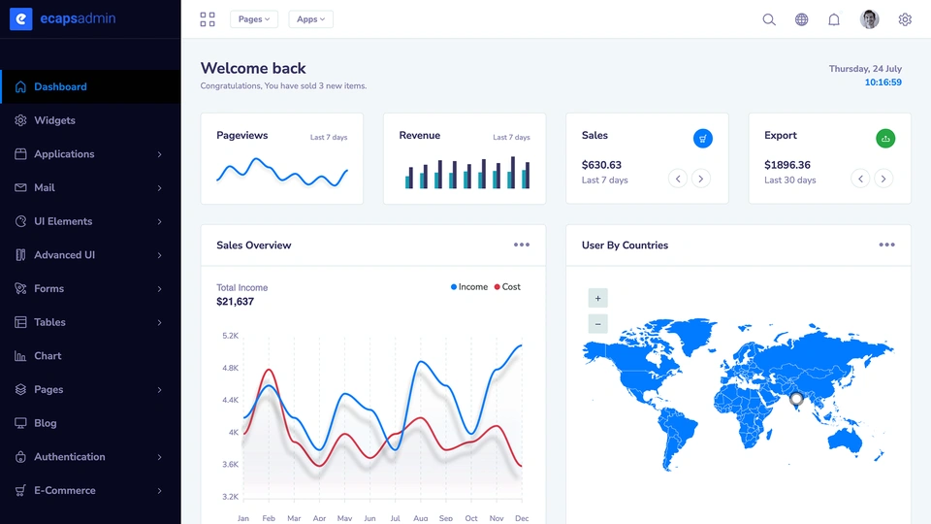Screen dimensions: 931x524
Task: Click the $21,637 total income value
Action: [235, 302]
